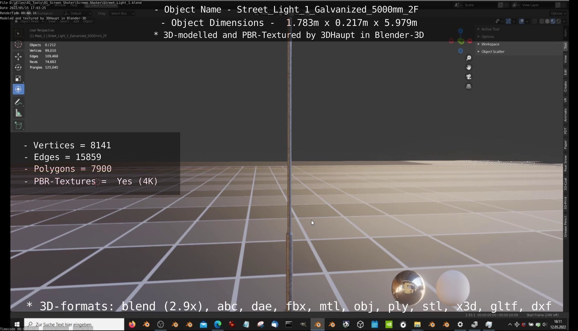Click the zoom magnifier viewport icon
The image size is (578, 331).
[x=469, y=58]
